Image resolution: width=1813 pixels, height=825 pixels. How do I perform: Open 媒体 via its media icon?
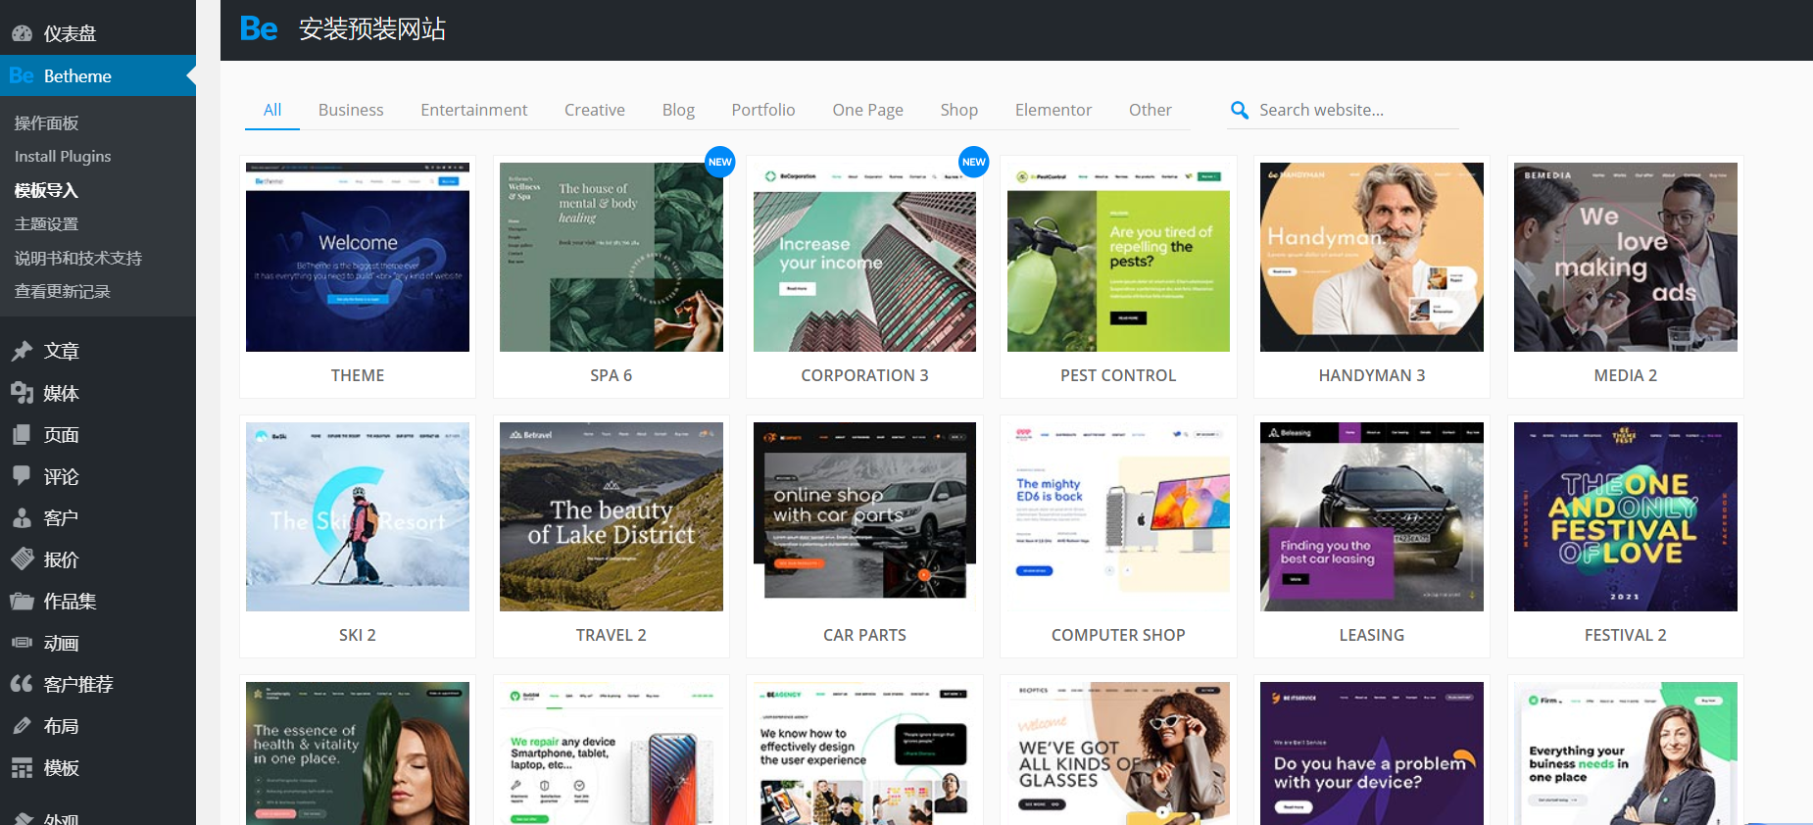22,393
